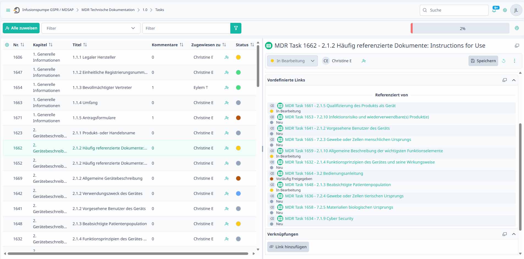
Task: Click yellow status dot of task 1606
Action: 238,57
